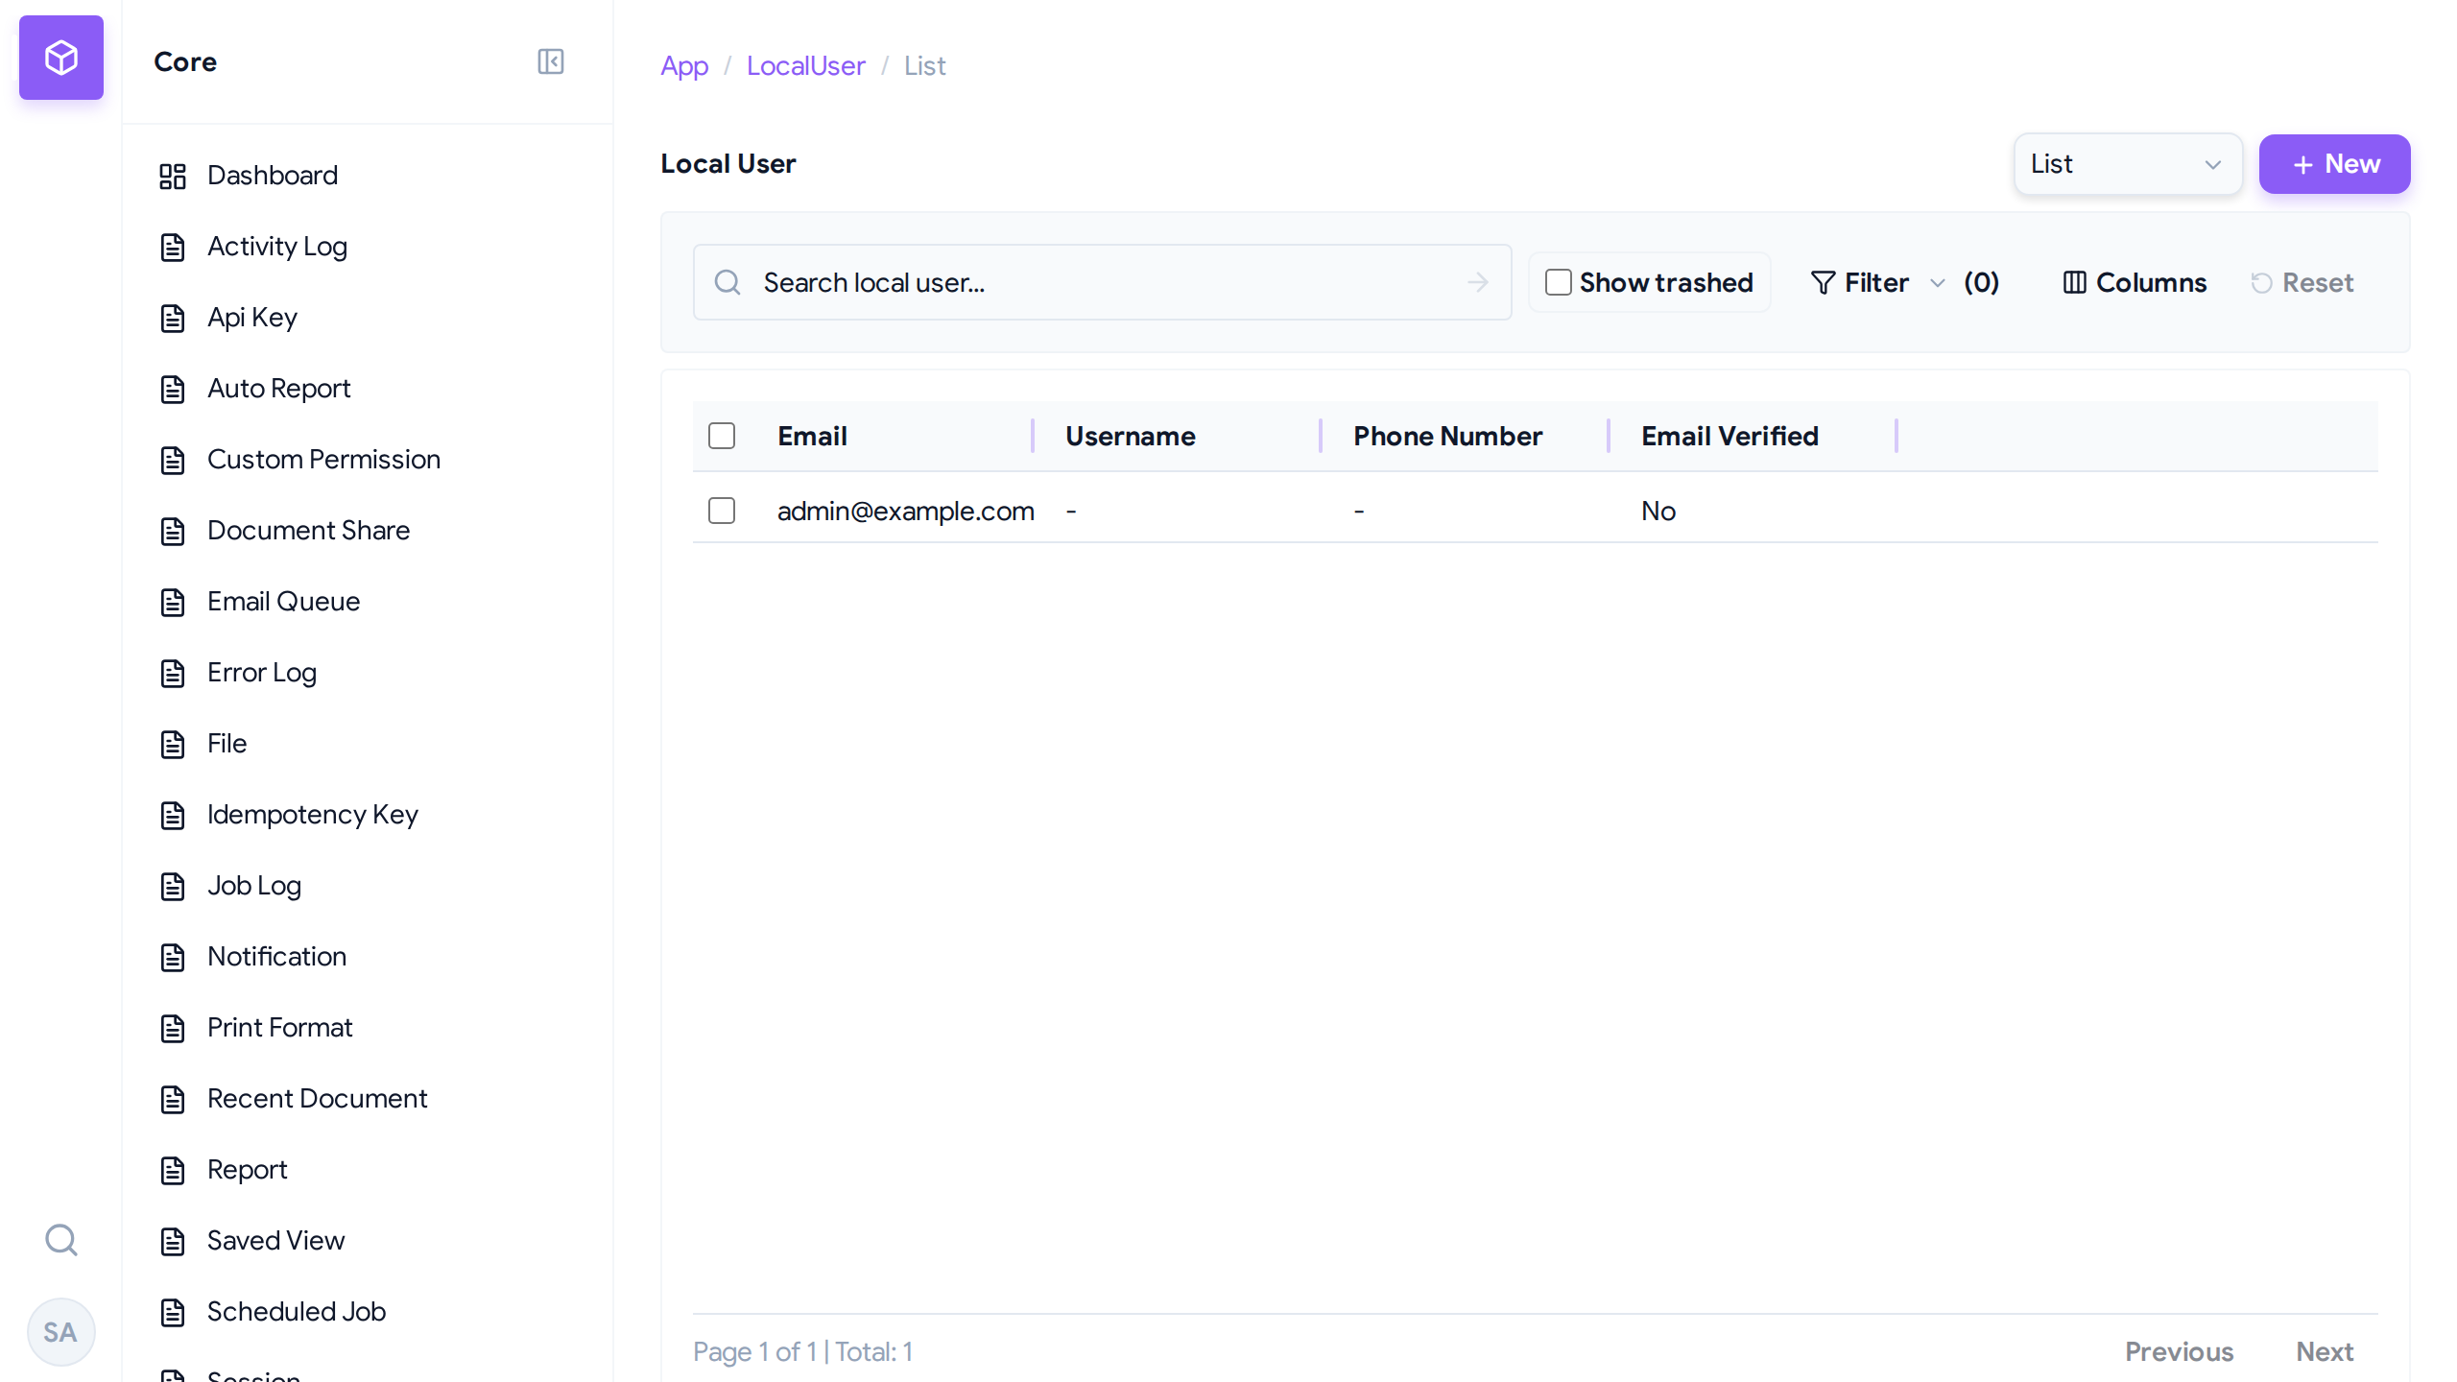Click the Api Key document icon
The width and height of the screenshot is (2457, 1382).
tap(173, 318)
